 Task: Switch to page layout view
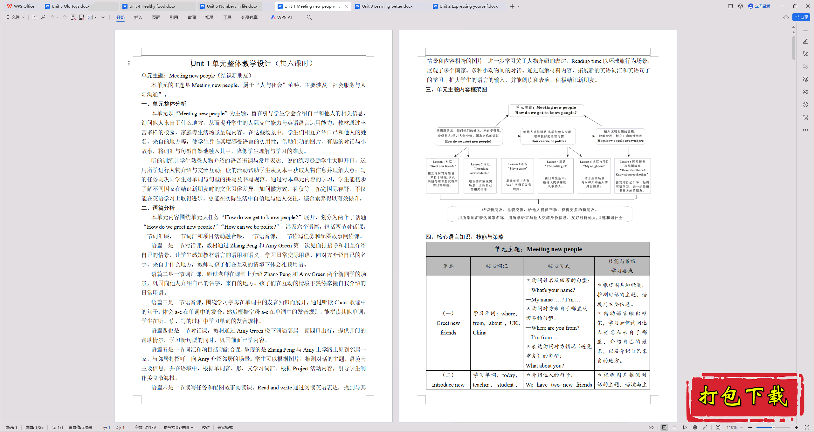[664, 428]
